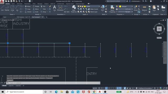168x94 pixels.
Task: Expand the Draw panel
Action: point(12,14)
